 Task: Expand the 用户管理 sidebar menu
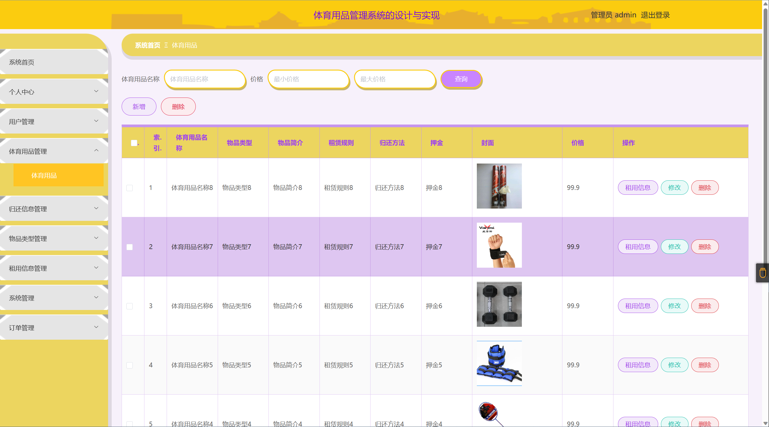click(54, 122)
